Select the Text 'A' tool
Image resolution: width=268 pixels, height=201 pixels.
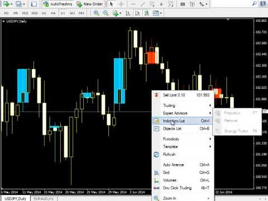(x=161, y=4)
